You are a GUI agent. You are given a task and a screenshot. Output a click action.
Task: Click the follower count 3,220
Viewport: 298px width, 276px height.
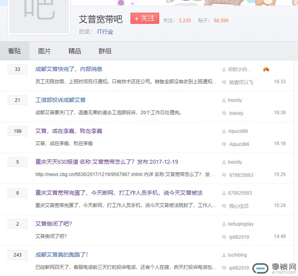pyautogui.click(x=185, y=20)
